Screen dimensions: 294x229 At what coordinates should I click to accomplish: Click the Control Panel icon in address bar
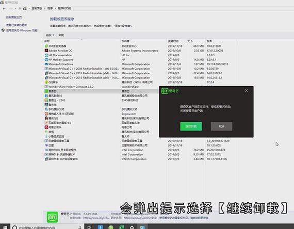click(25, 8)
